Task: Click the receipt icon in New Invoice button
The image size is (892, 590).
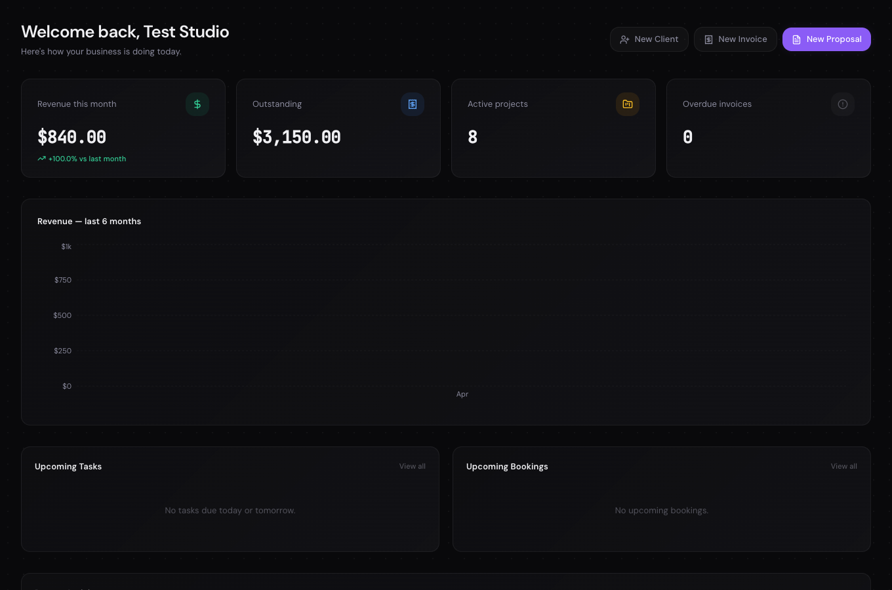Action: [x=709, y=39]
